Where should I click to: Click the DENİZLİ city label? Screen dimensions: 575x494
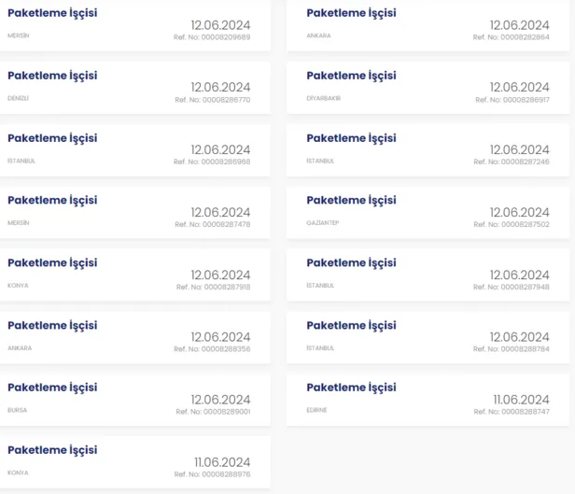[19, 98]
